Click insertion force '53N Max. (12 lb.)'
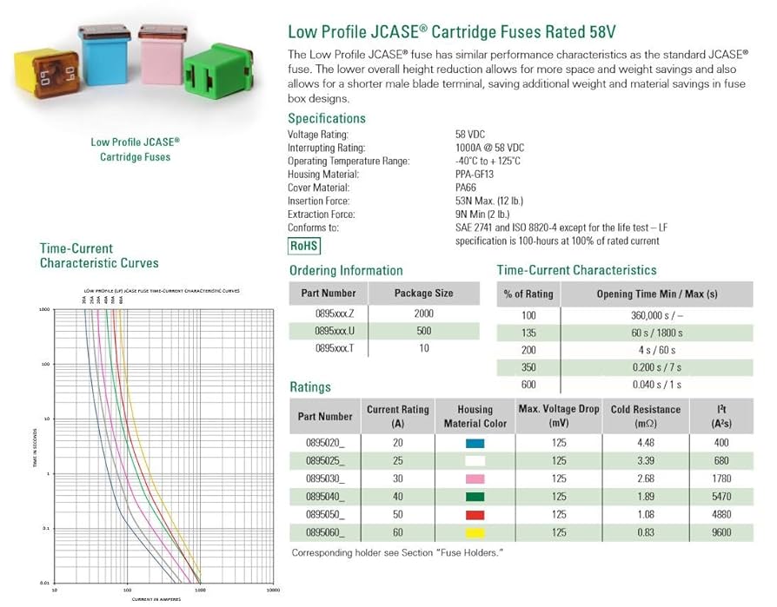Screen dimensions: 777x607 coord(489,201)
